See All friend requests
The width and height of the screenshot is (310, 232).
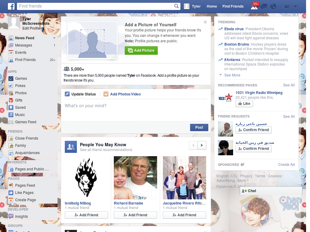pyautogui.click(x=289, y=117)
